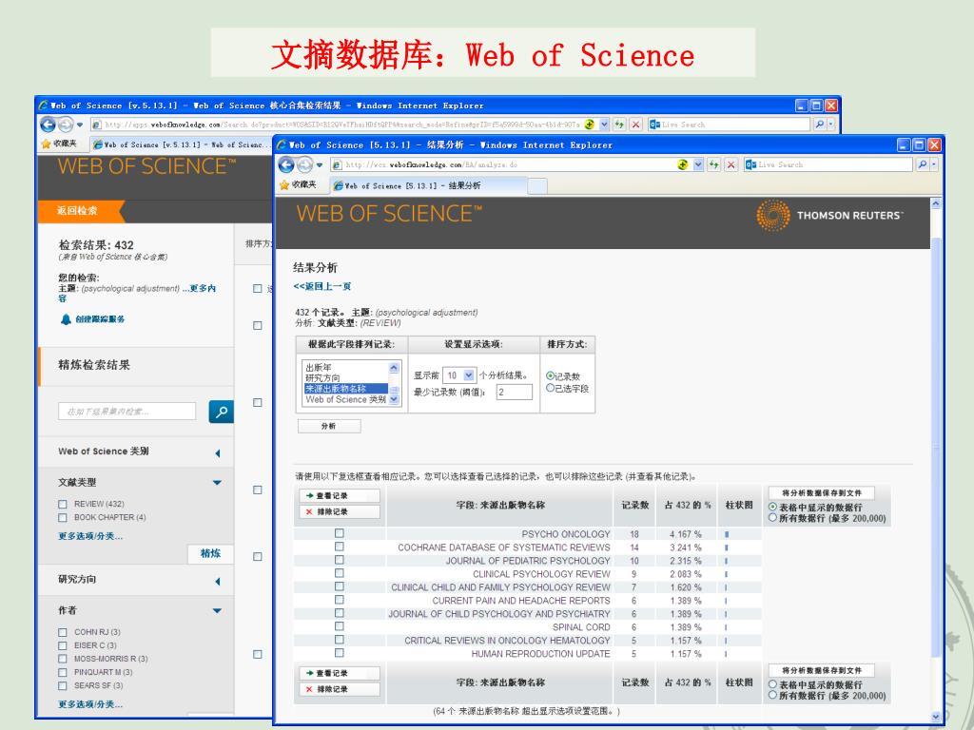The width and height of the screenshot is (974, 730).
Task: Tick the HUMAN REPRODUCTION UPDATE checkbox
Action: [340, 653]
